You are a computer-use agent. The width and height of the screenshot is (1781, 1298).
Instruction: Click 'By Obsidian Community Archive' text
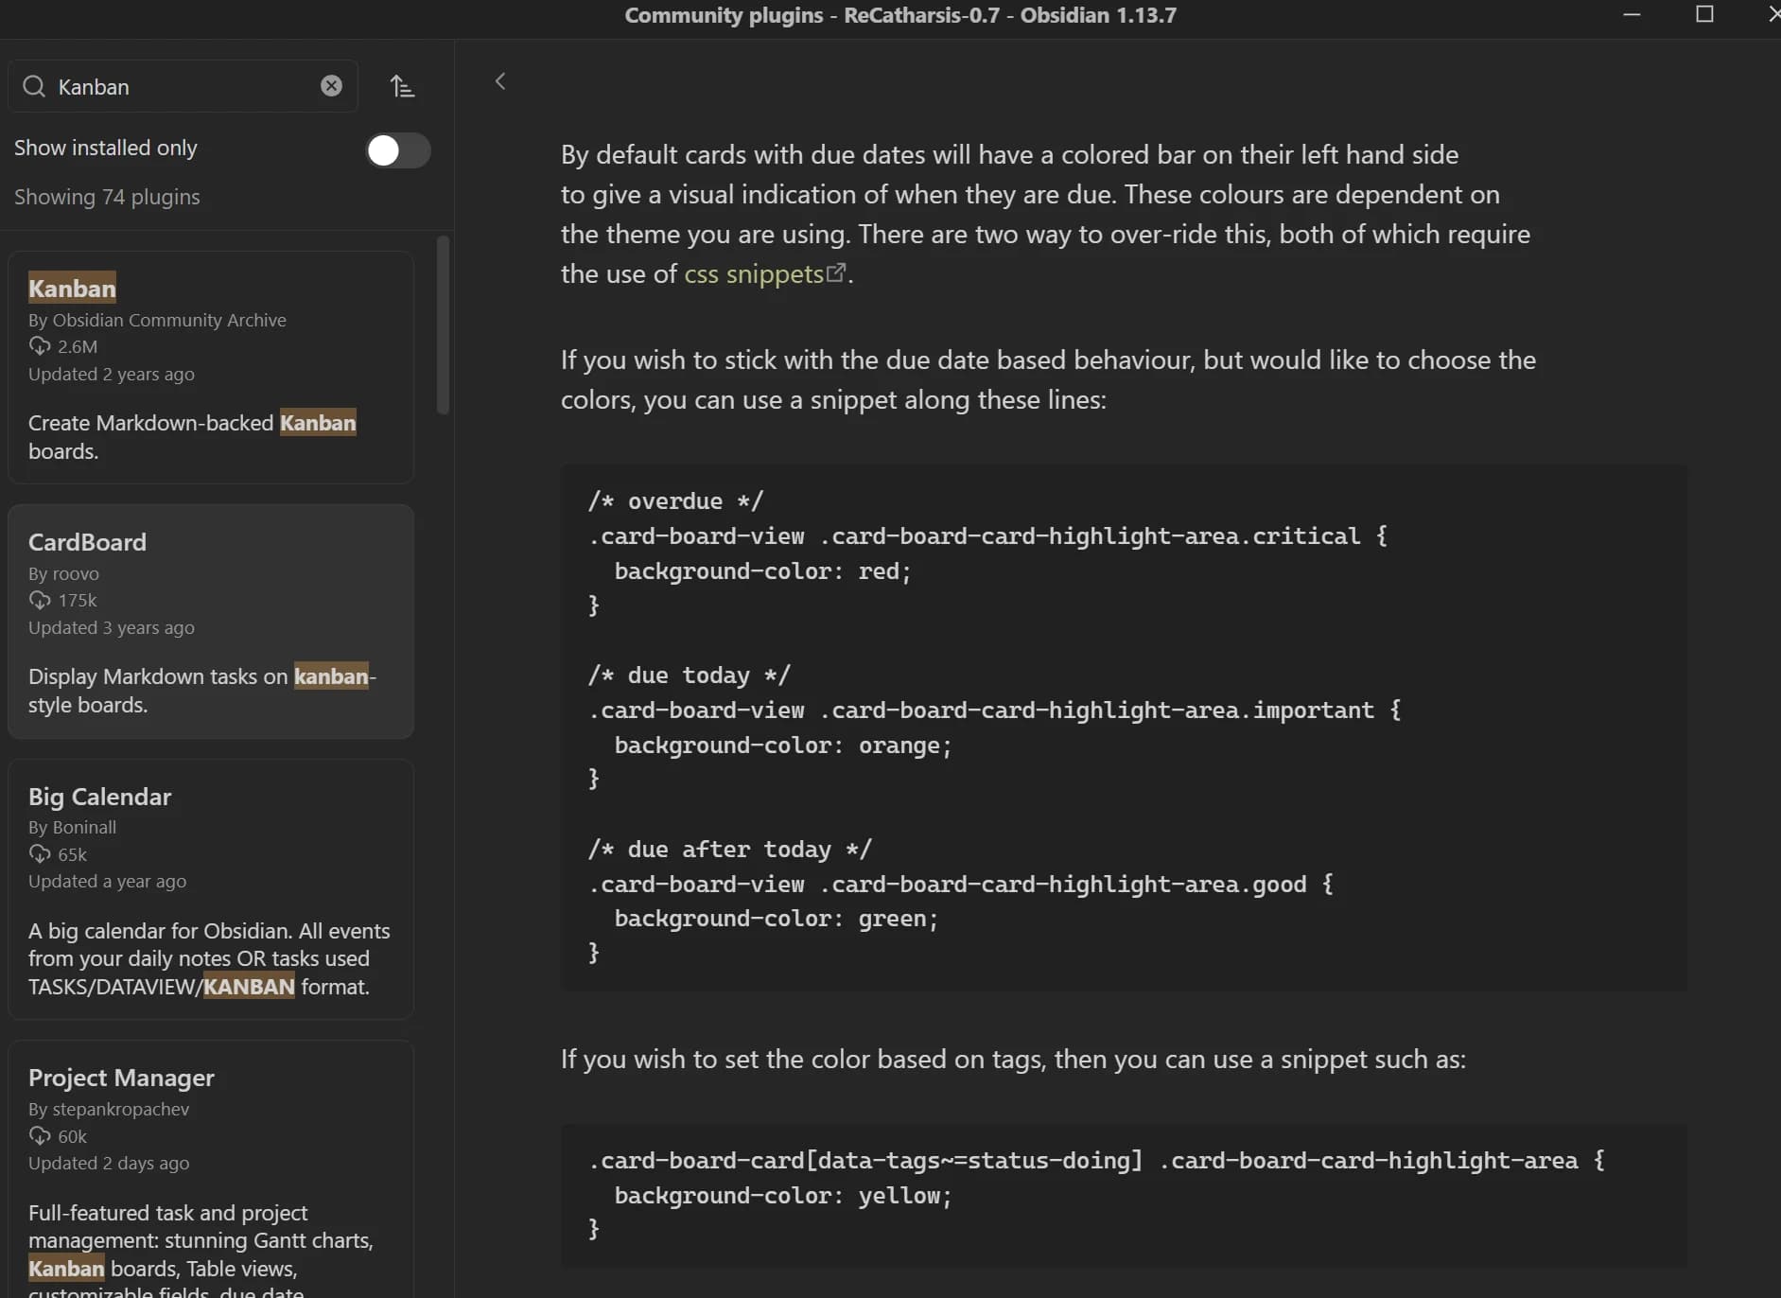coord(157,320)
